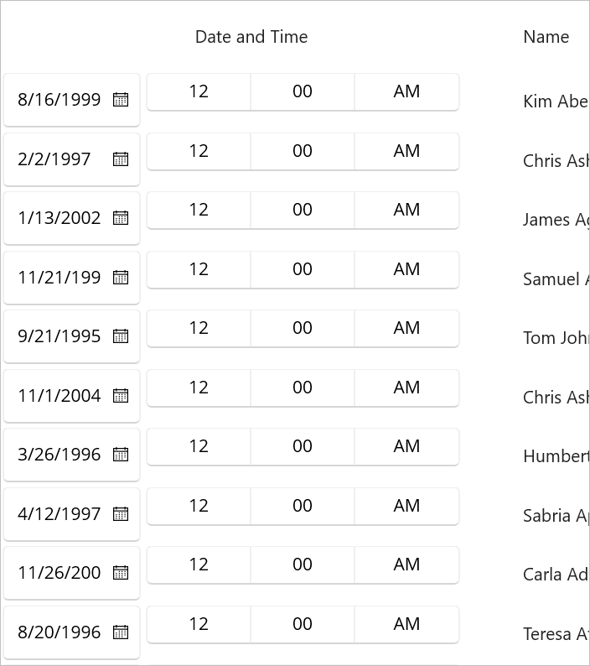Image resolution: width=590 pixels, height=666 pixels.
Task: Click the 11/21/199 date field text
Action: tap(59, 278)
